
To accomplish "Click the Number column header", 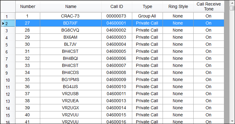I will click(28, 6).
